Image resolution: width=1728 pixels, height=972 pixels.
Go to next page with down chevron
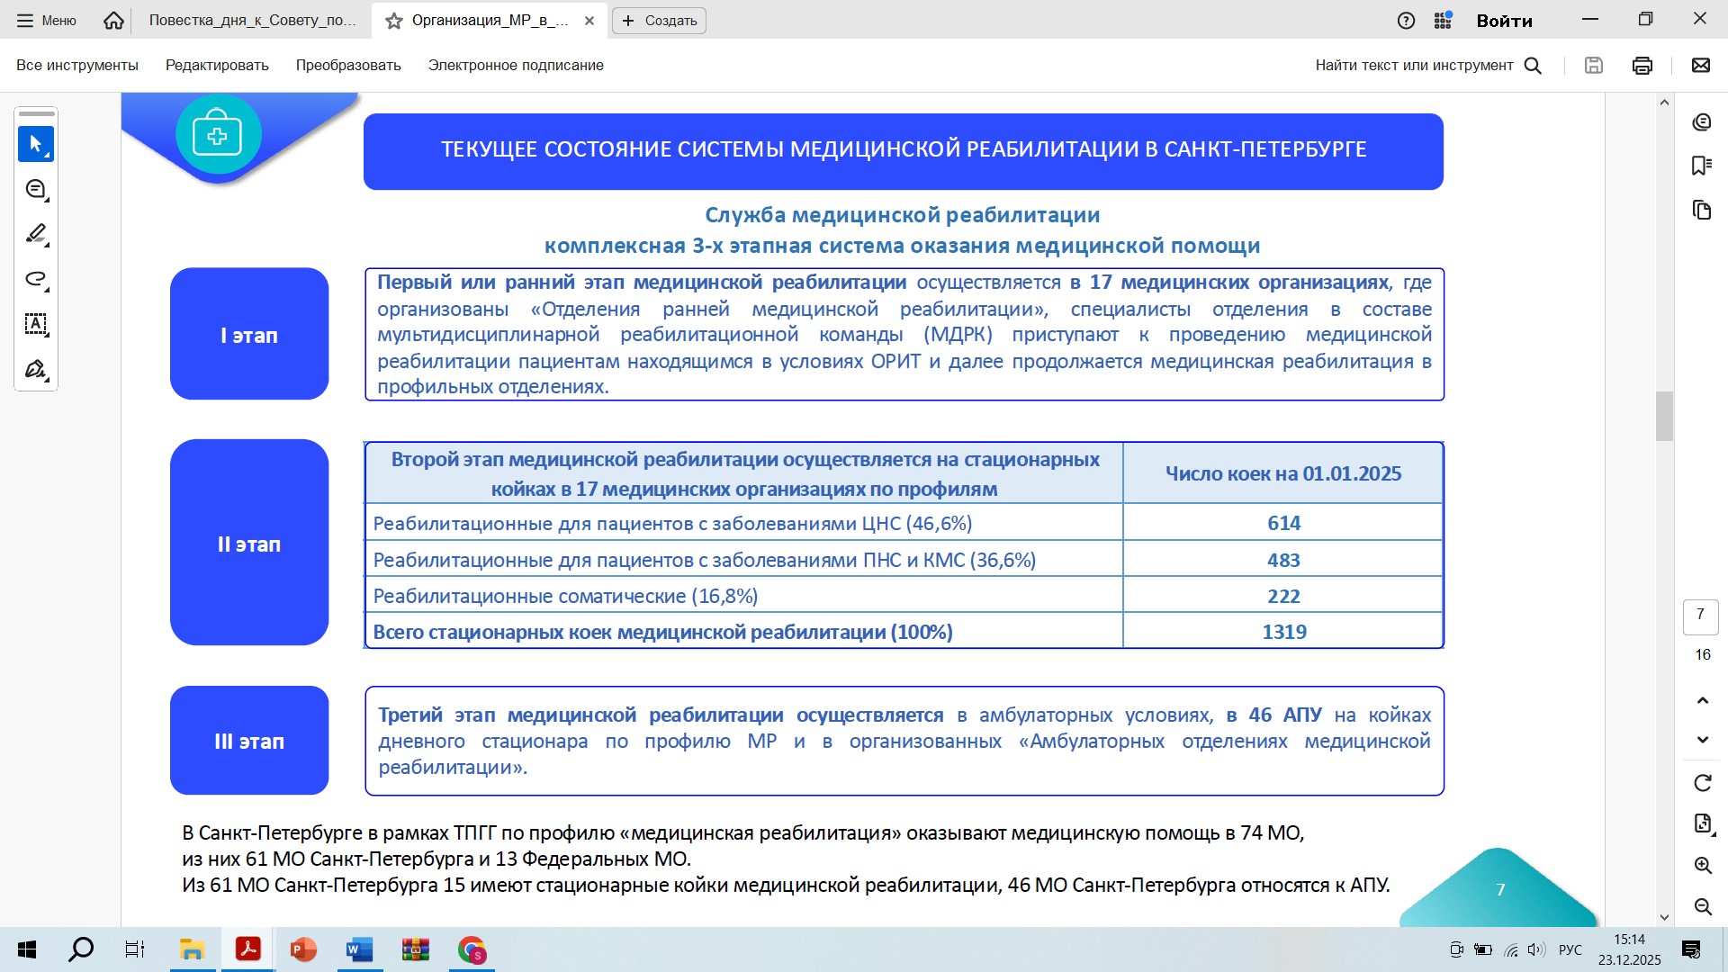coord(1702,740)
